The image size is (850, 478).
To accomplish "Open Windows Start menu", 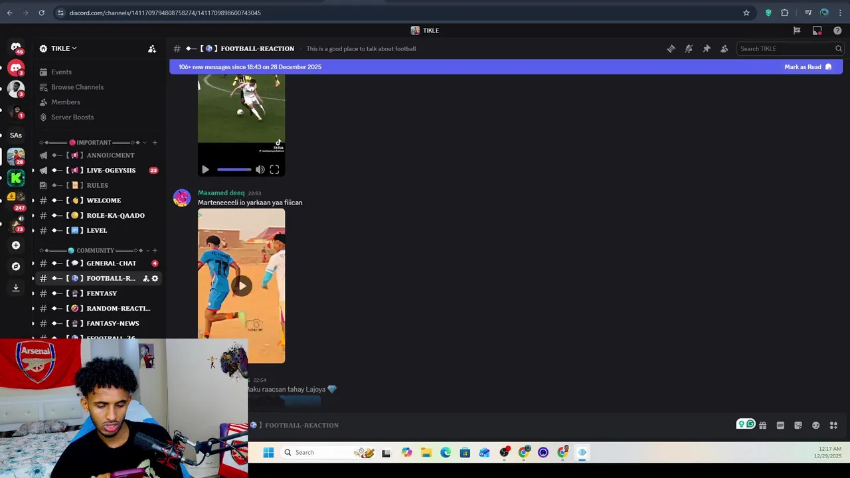I will point(268,453).
